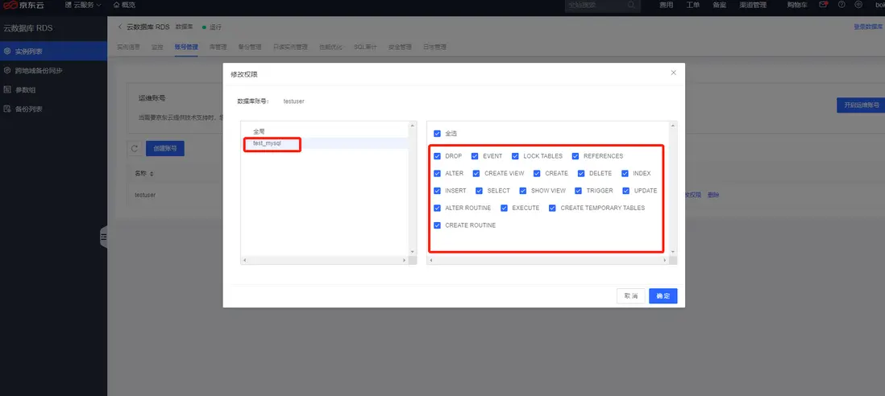Switch to the 库管理 tab
Image resolution: width=885 pixels, height=396 pixels.
218,47
